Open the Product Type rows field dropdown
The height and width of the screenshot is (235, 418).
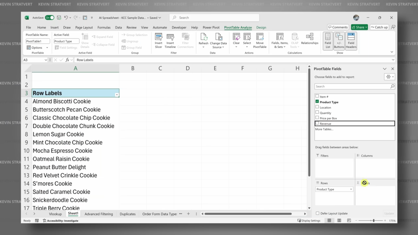coord(351,189)
